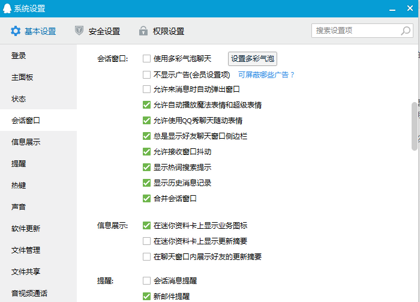420x302 pixels.
Task: Switch to the 权限设置 tab
Action: pos(162,31)
